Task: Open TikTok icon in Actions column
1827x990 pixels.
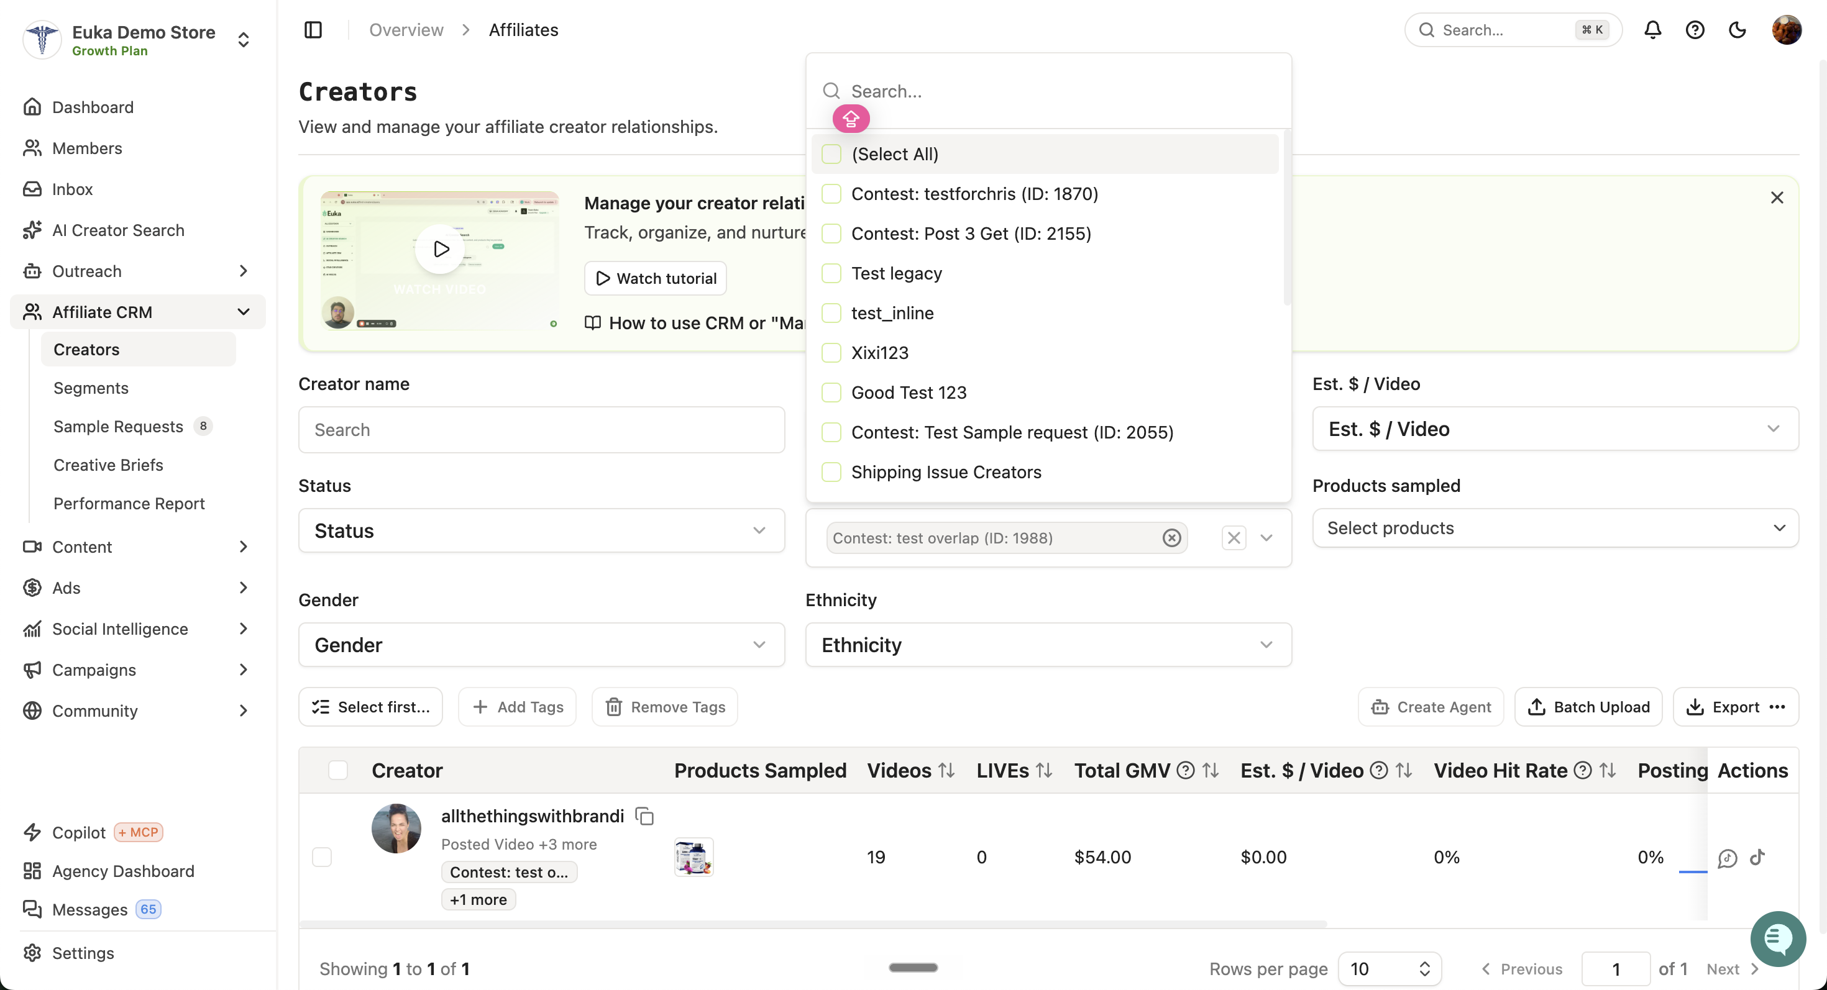Action: (x=1757, y=858)
